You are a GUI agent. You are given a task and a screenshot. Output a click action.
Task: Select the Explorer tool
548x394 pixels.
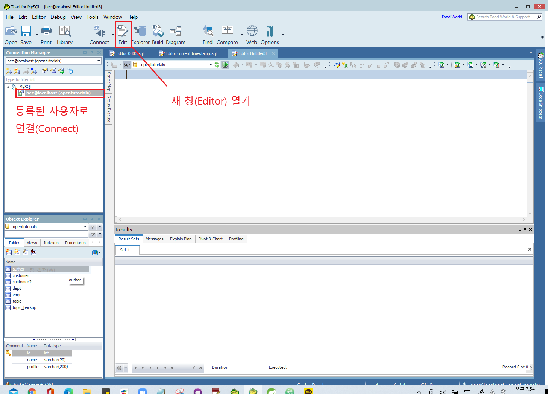(140, 34)
